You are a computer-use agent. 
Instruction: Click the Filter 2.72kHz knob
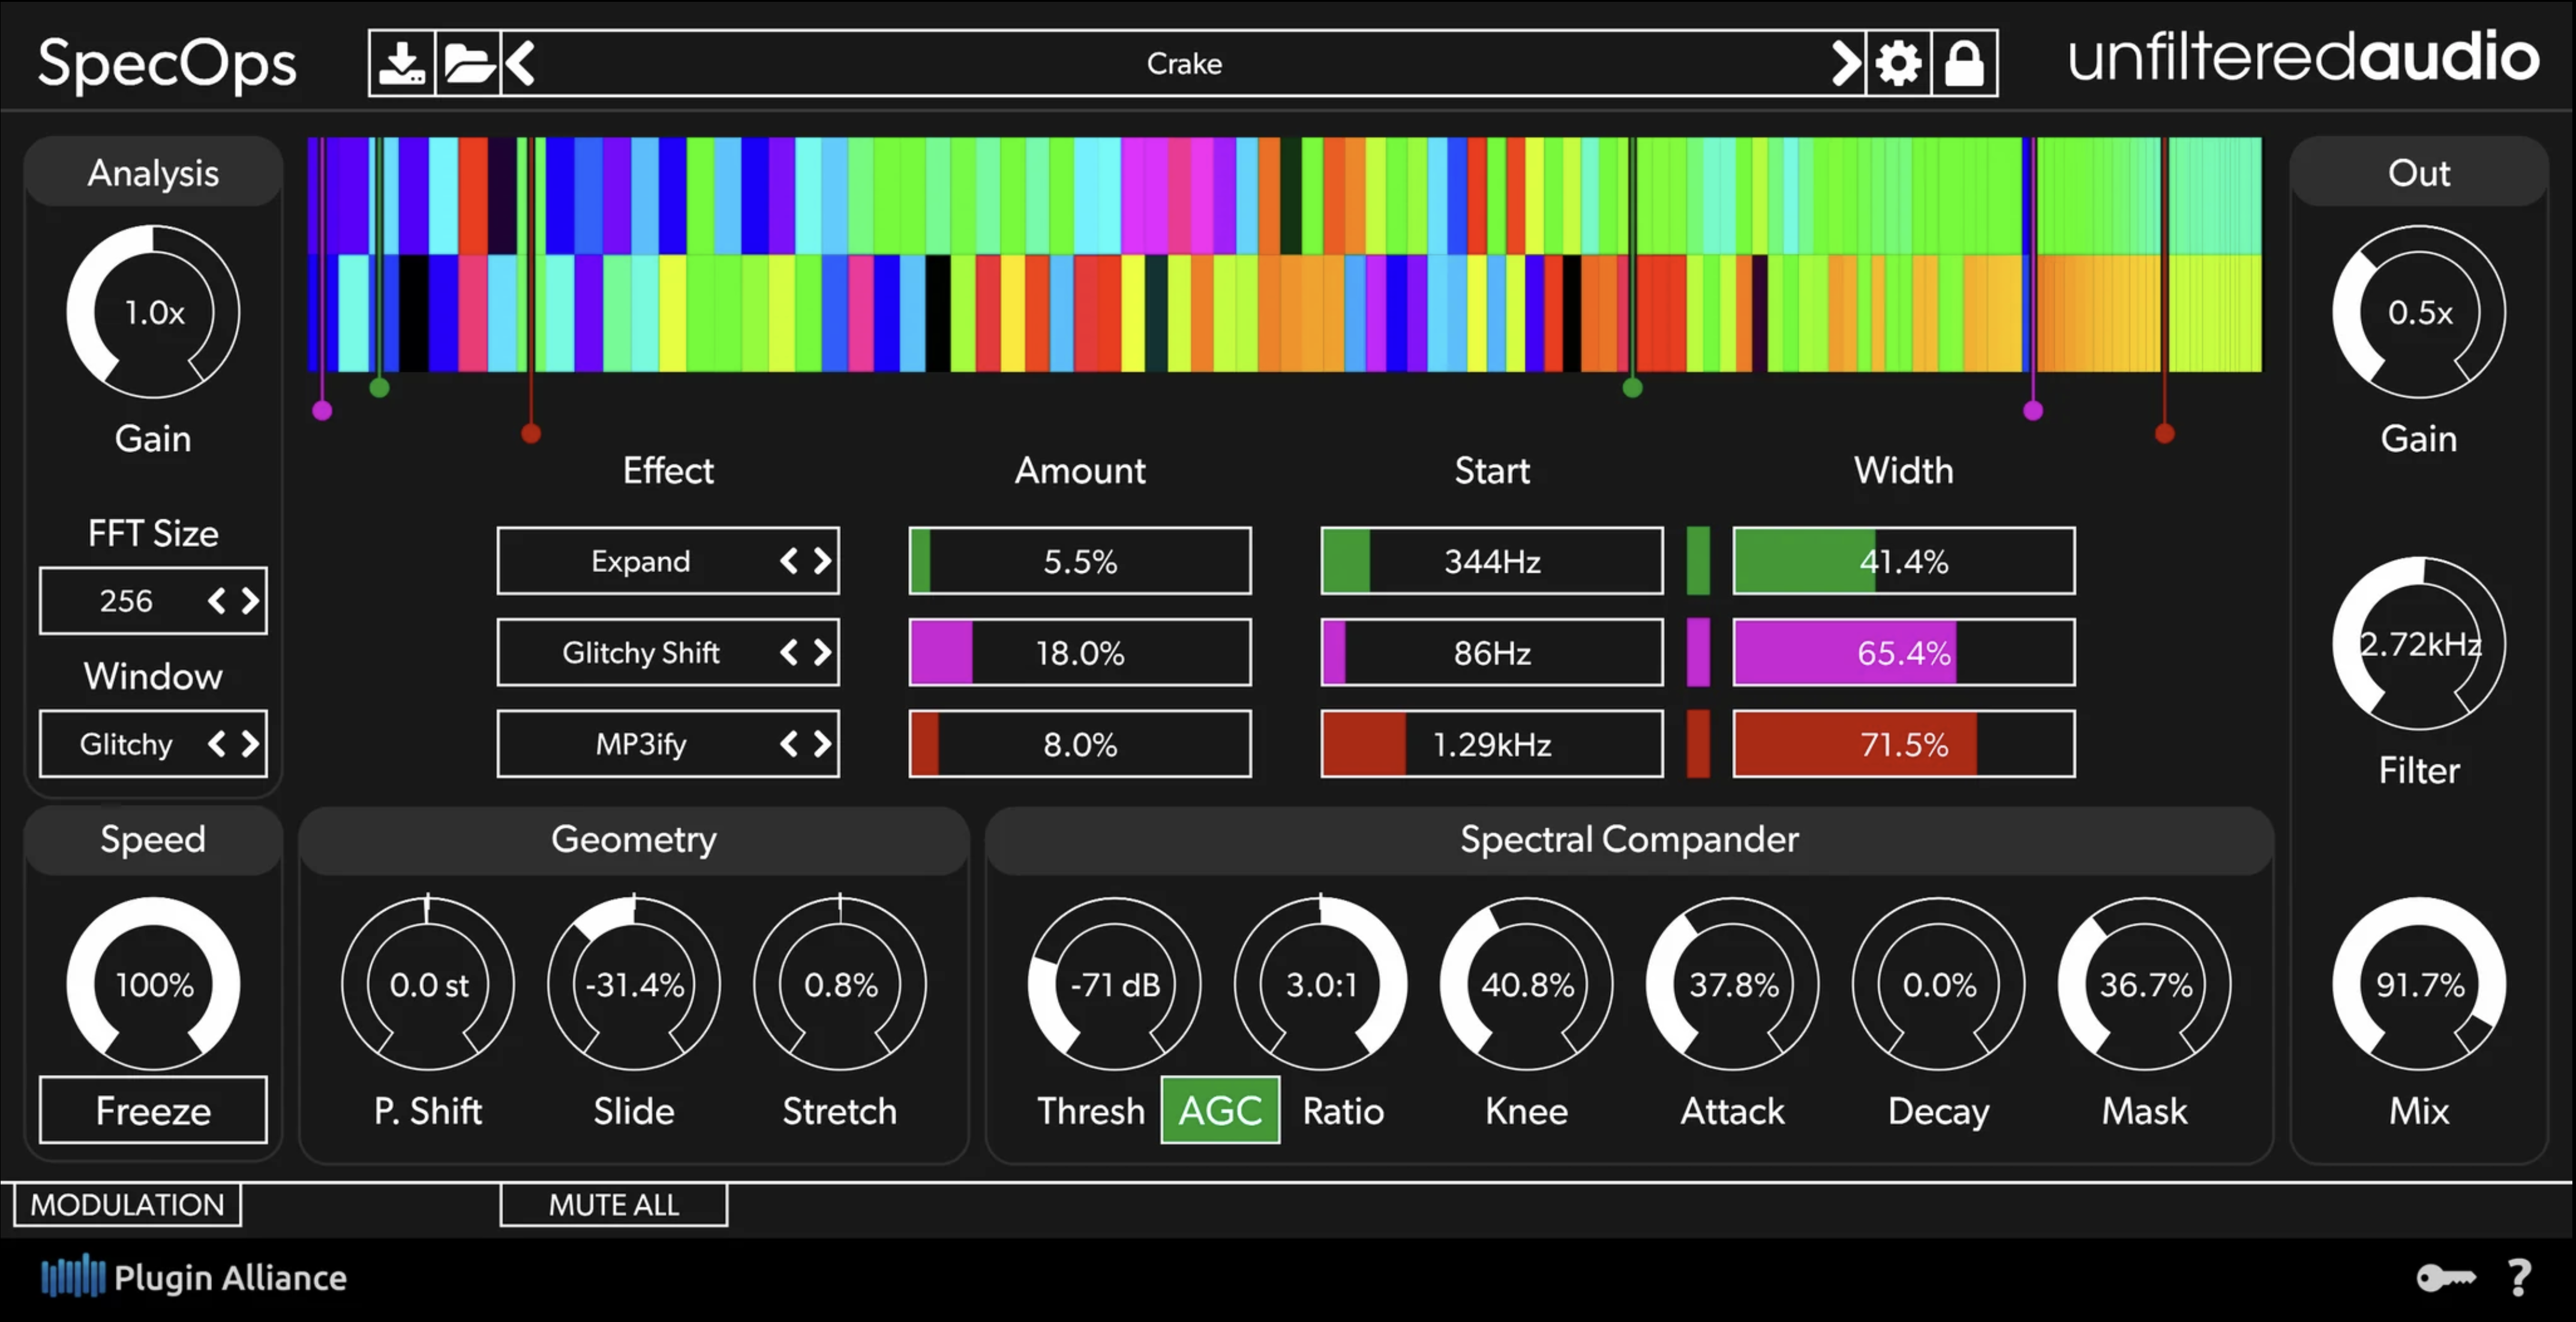pos(2419,644)
